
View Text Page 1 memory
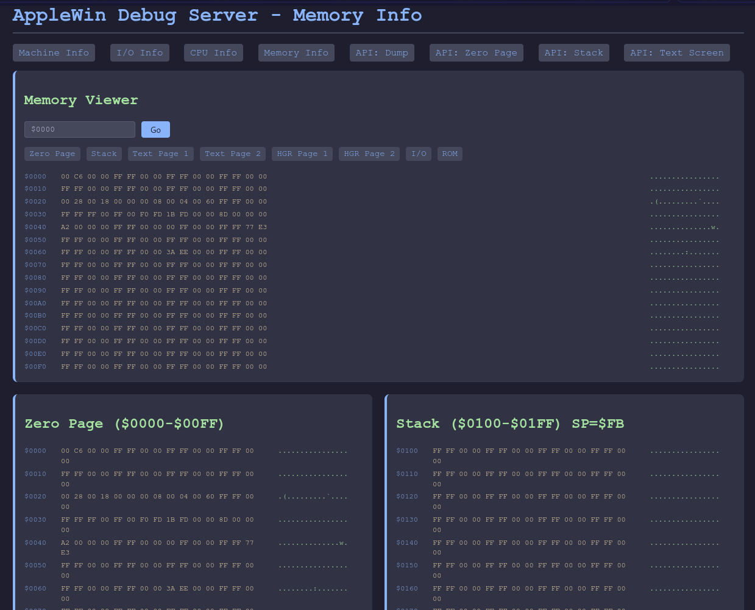(x=160, y=154)
